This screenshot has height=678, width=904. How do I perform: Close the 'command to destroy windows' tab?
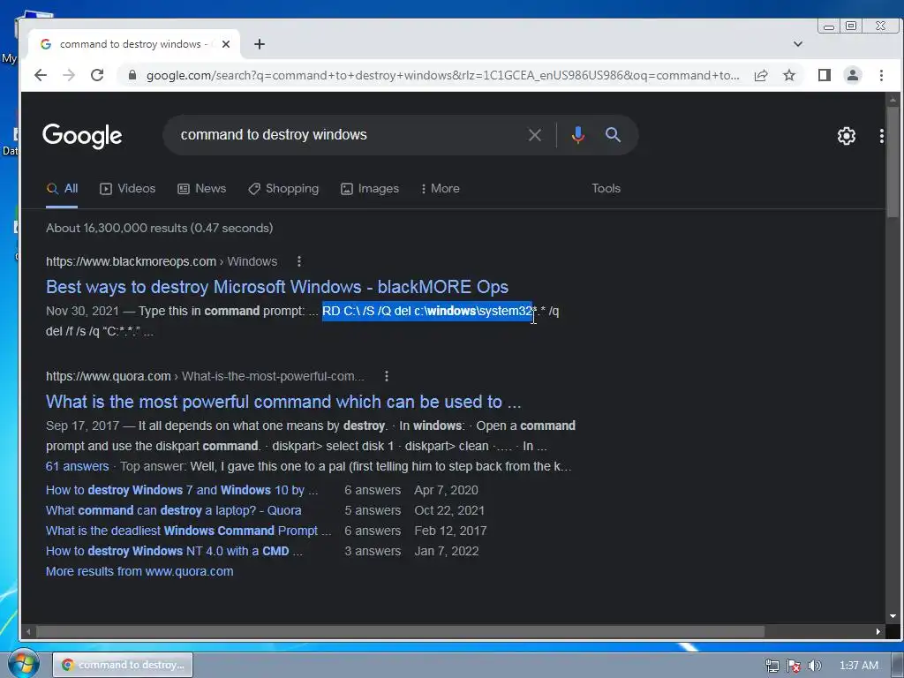[226, 44]
